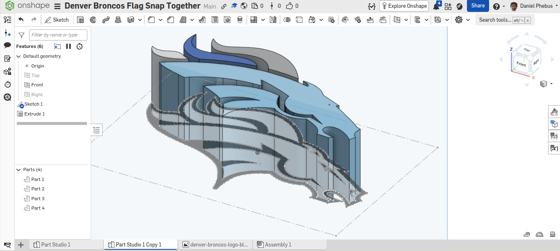Select the Linear pattern tool
This screenshot has width=560, height=251.
coord(254,20)
